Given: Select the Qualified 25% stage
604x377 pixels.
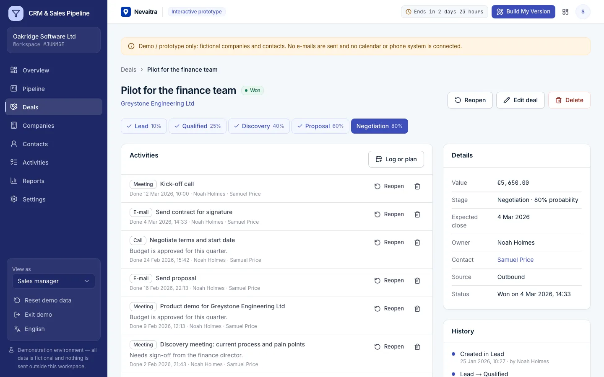Looking at the screenshot, I should 198,126.
